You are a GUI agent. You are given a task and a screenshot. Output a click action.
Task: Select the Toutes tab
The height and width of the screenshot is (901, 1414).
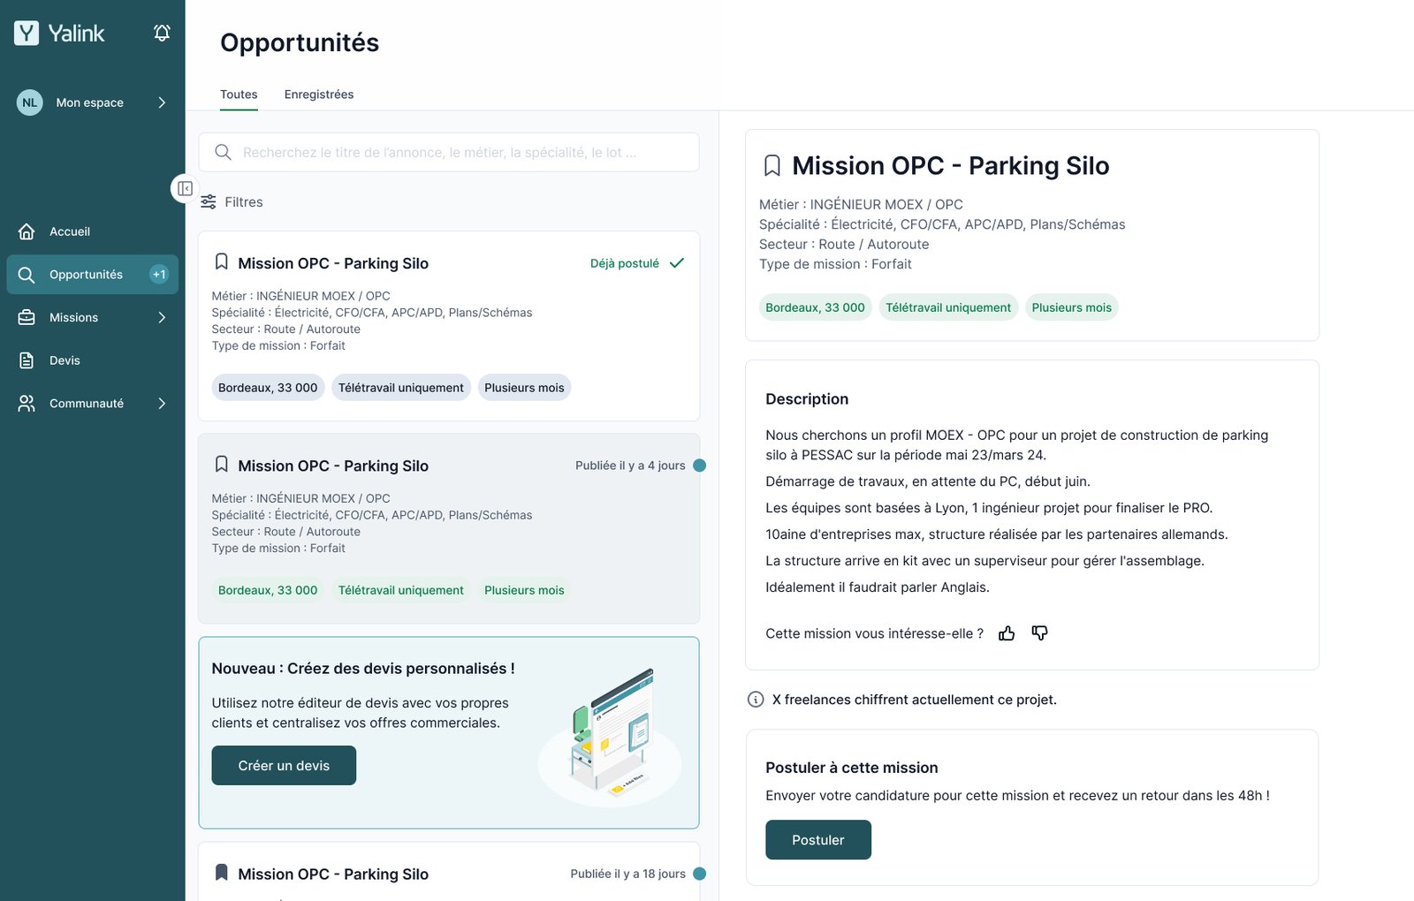coord(239,95)
